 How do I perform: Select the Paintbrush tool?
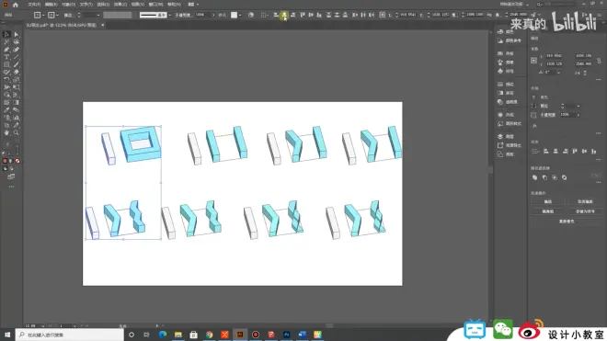click(17, 64)
